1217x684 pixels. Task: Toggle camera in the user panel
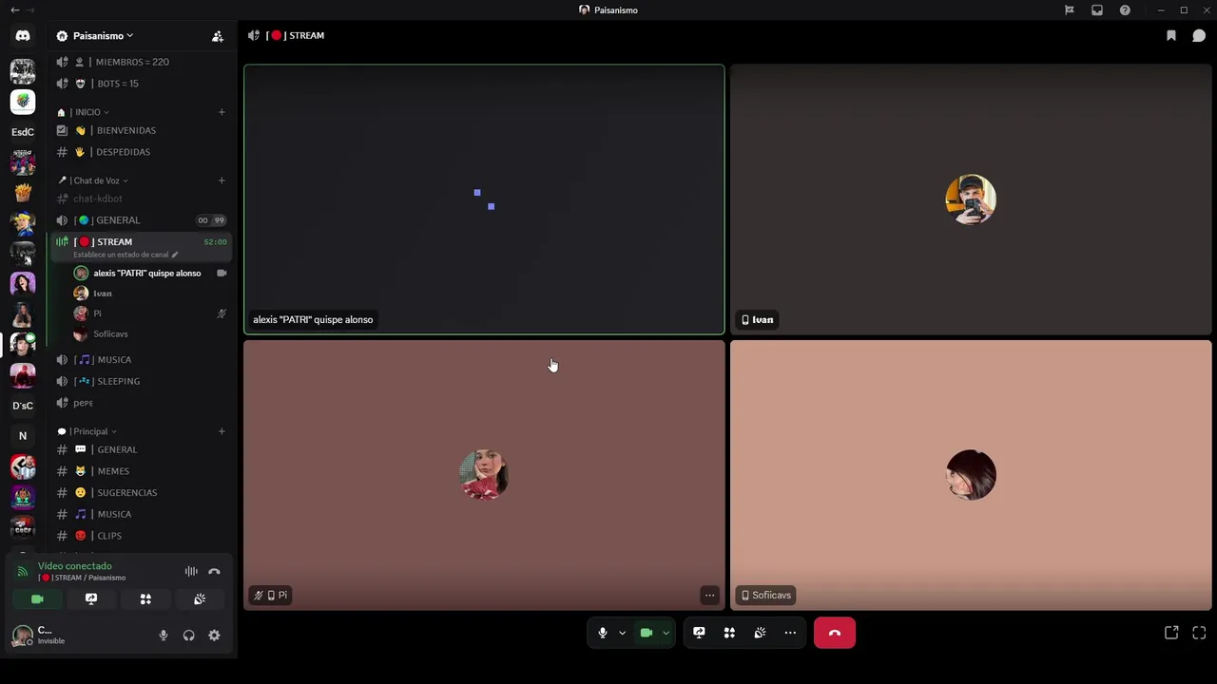37,599
